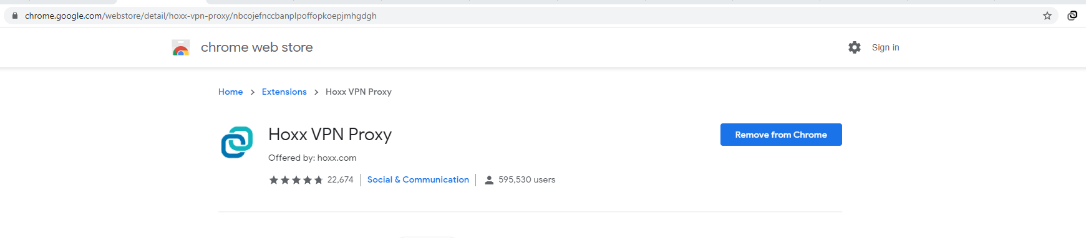Open the Social & Communication category
The width and height of the screenshot is (1086, 238).
tap(418, 179)
